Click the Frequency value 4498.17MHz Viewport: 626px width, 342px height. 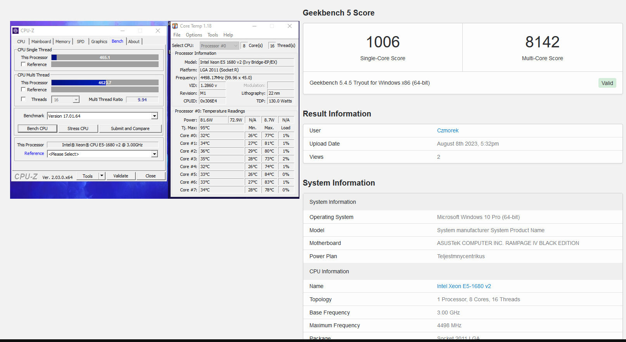point(247,78)
